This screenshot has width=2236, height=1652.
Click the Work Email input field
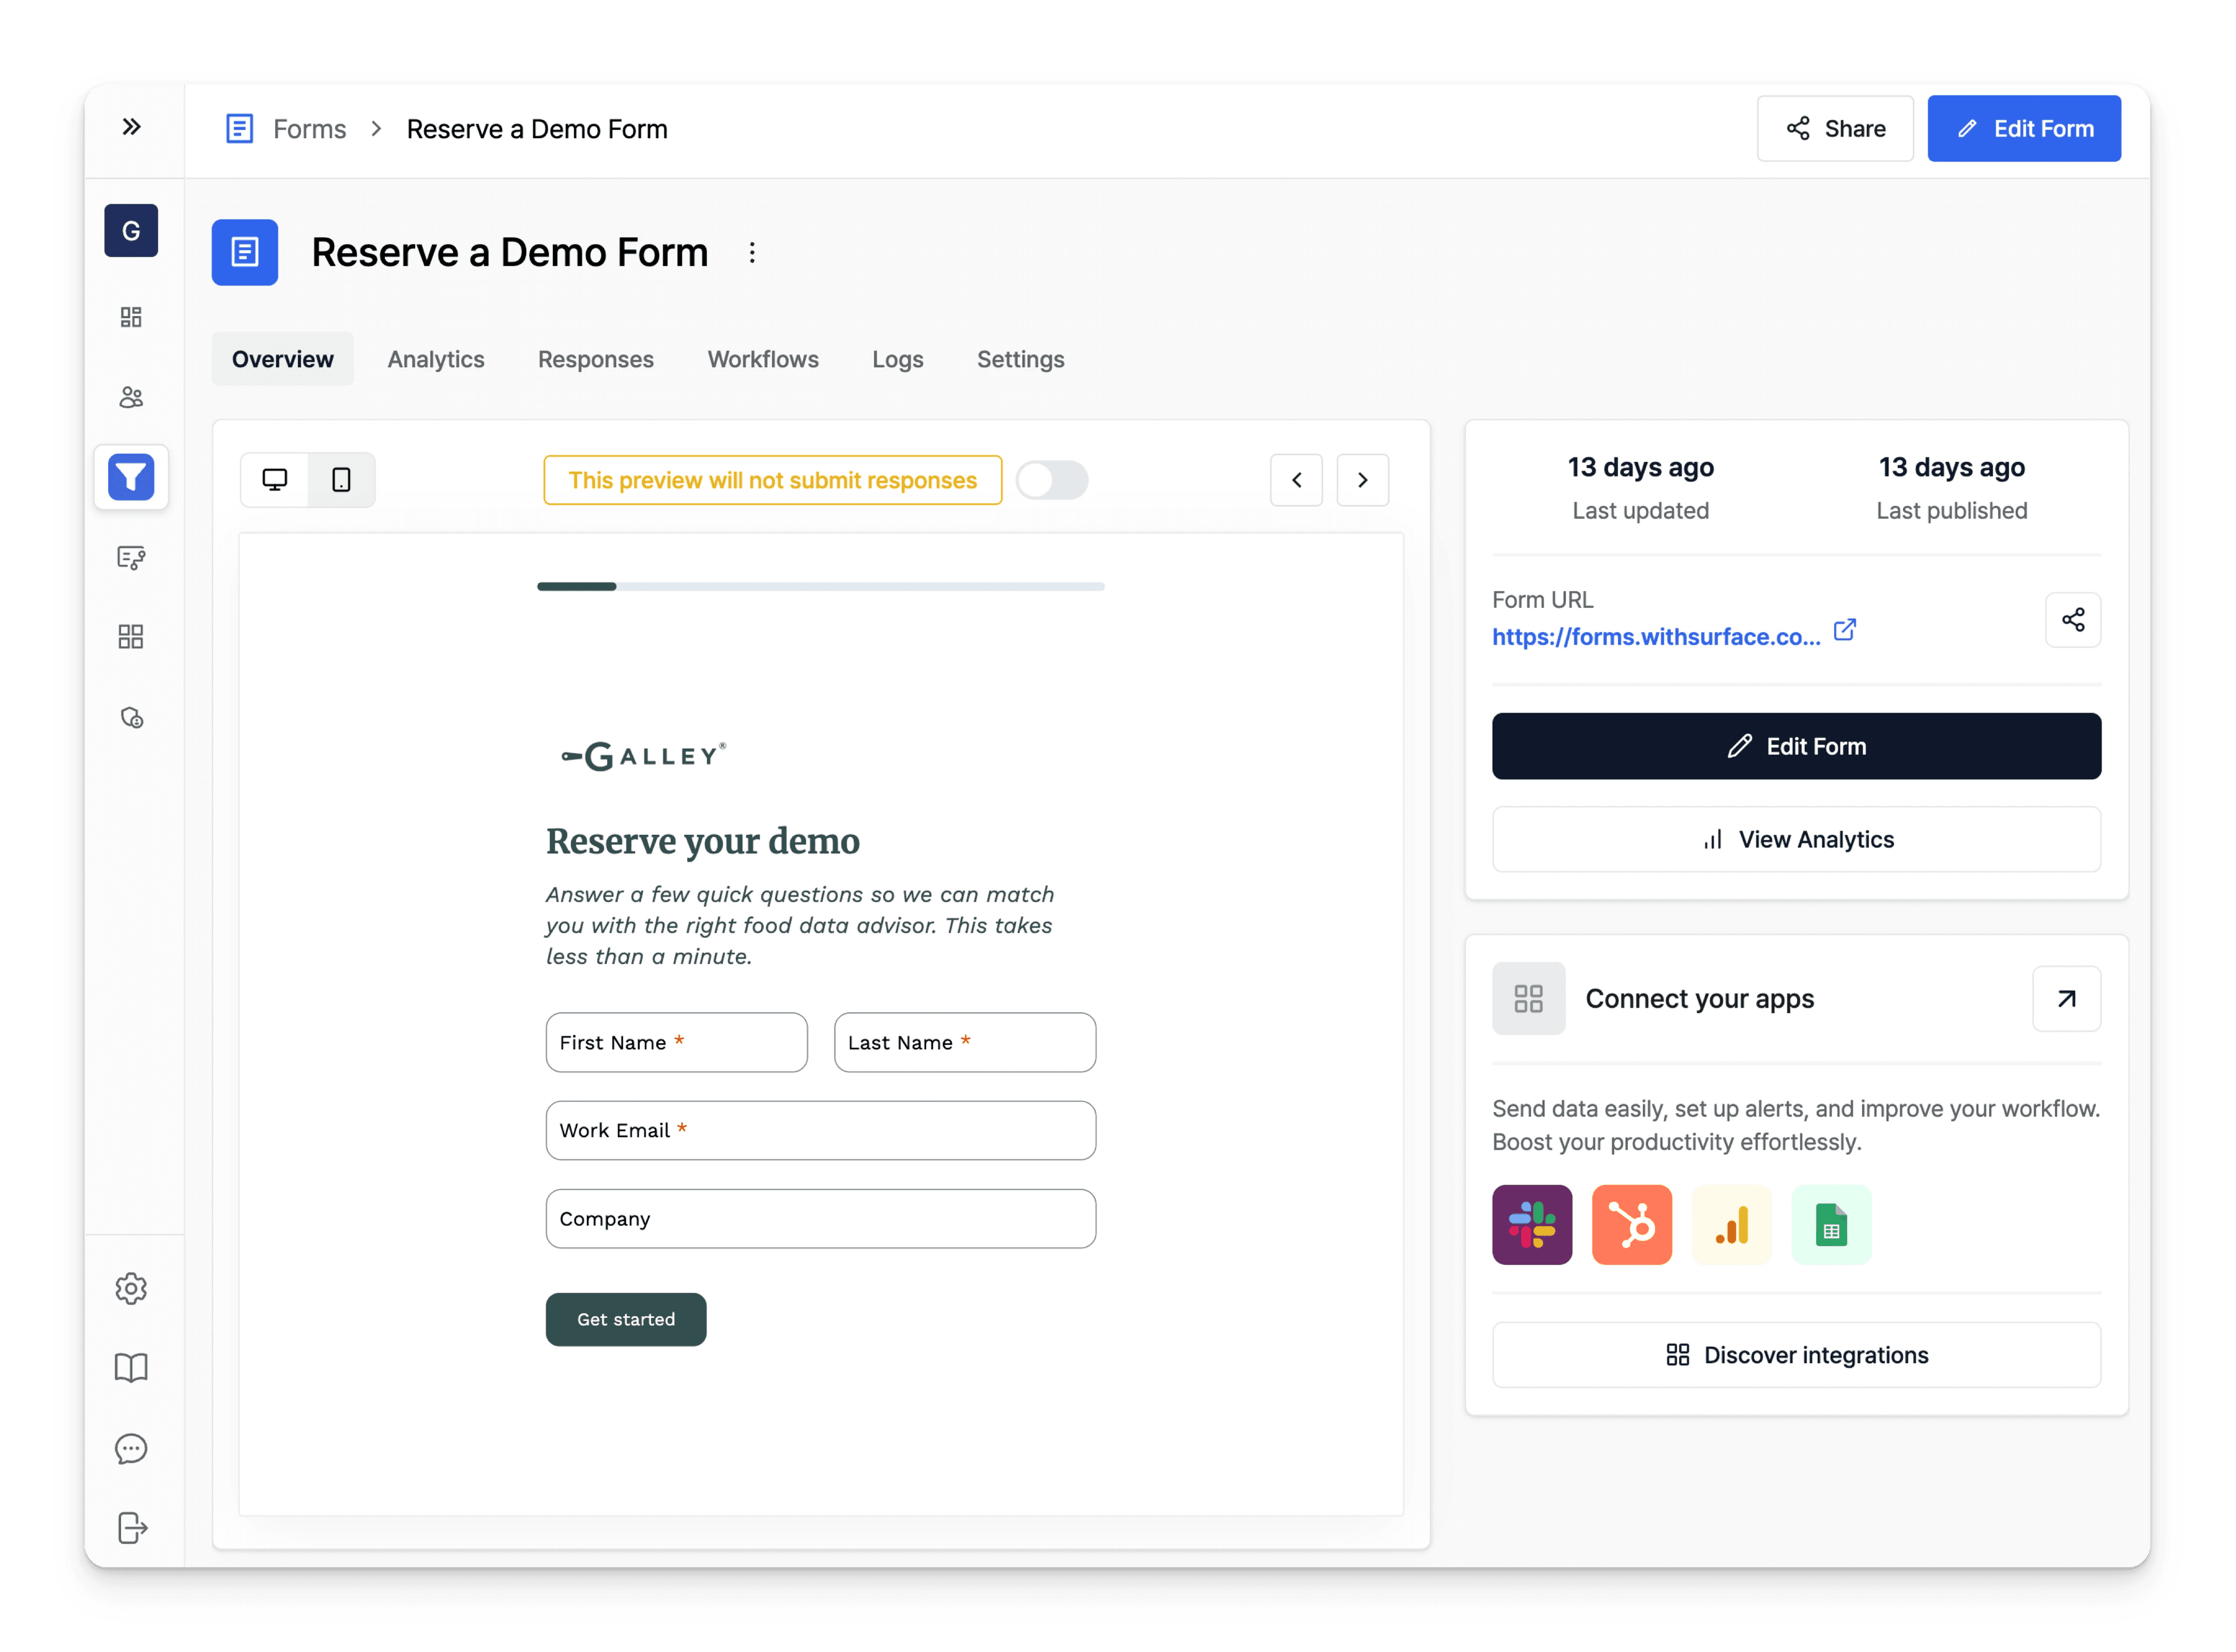[820, 1131]
